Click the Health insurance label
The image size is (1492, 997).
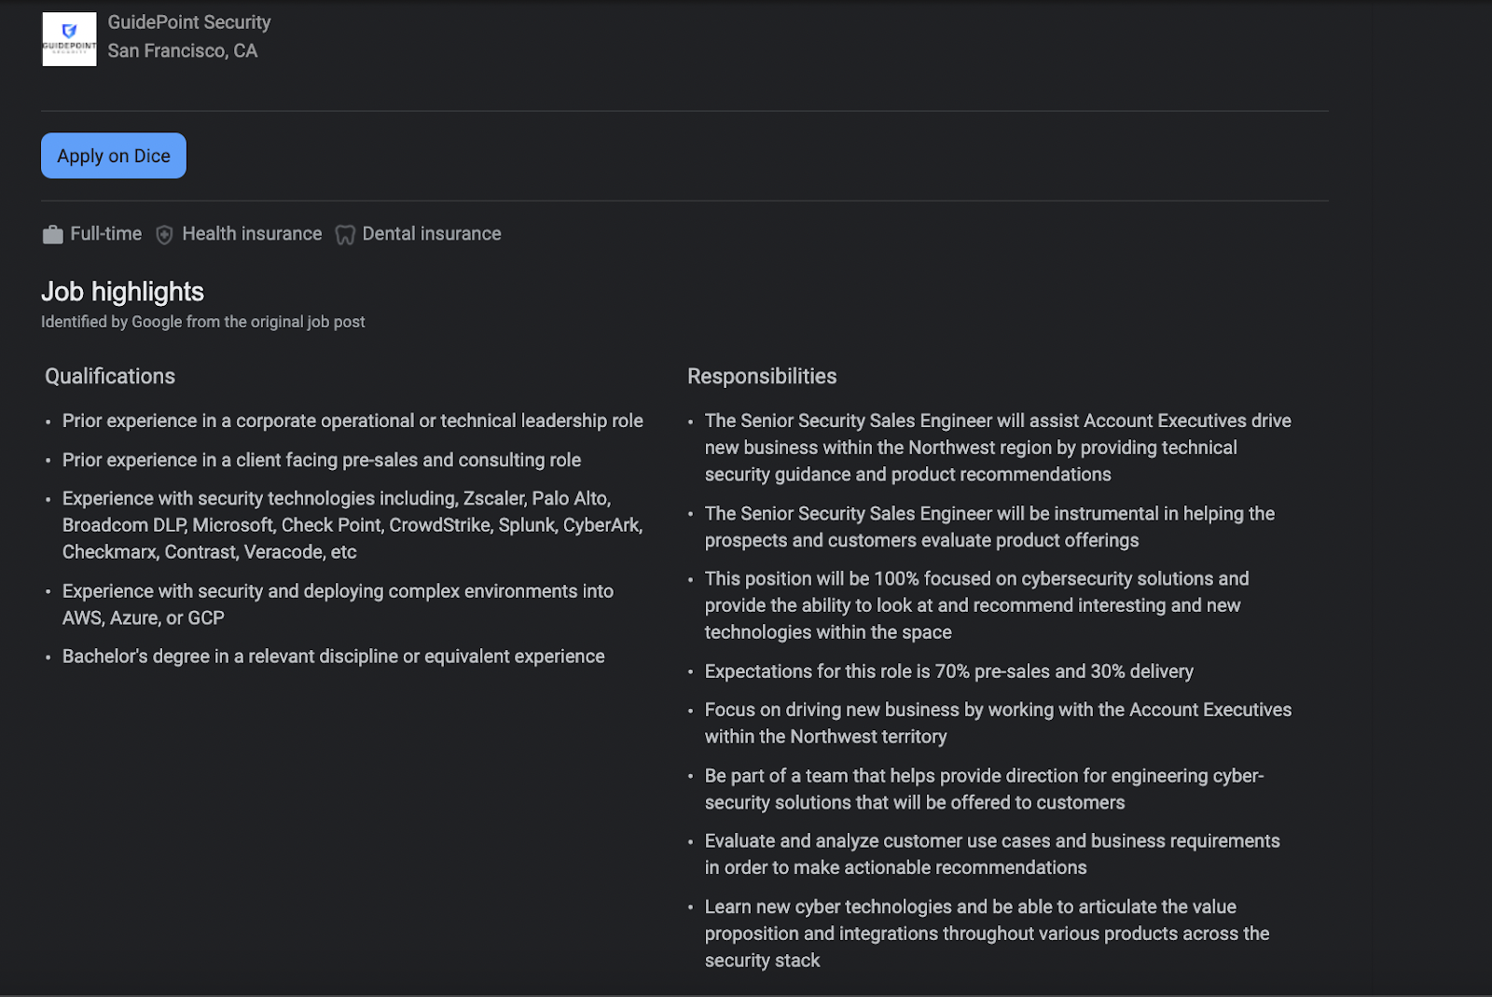pyautogui.click(x=252, y=234)
